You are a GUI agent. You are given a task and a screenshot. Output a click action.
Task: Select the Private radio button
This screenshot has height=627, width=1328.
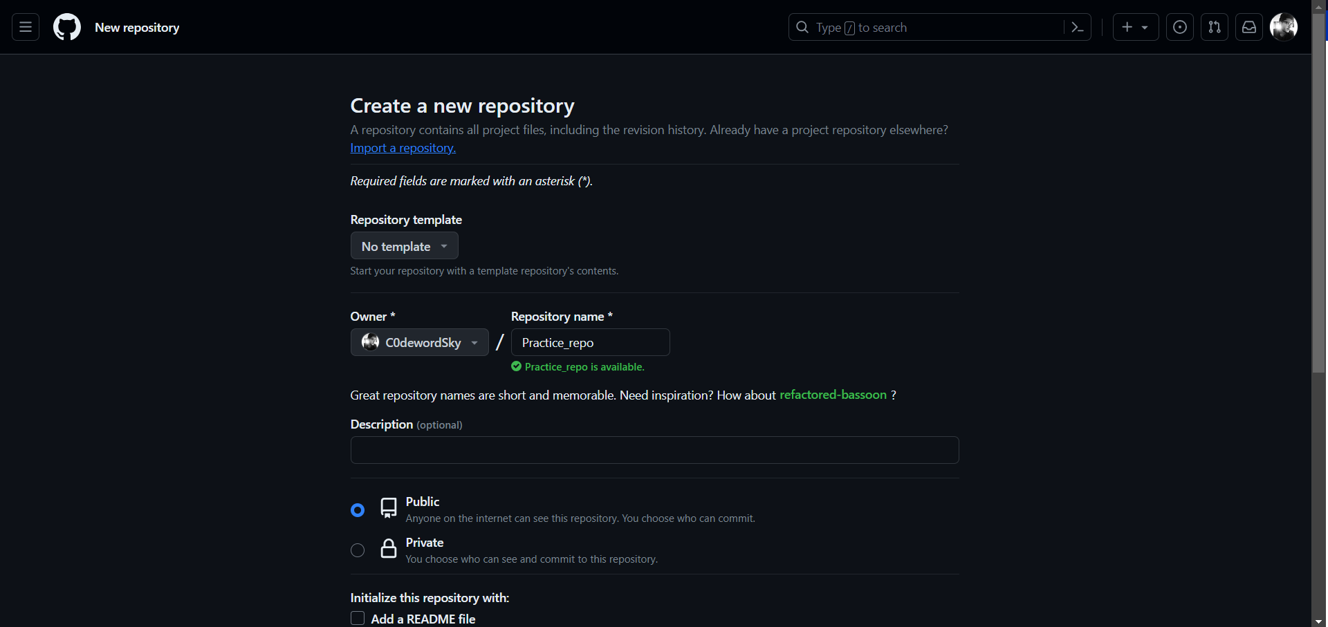[x=358, y=550]
